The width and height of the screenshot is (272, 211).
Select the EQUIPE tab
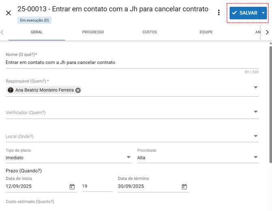206,32
